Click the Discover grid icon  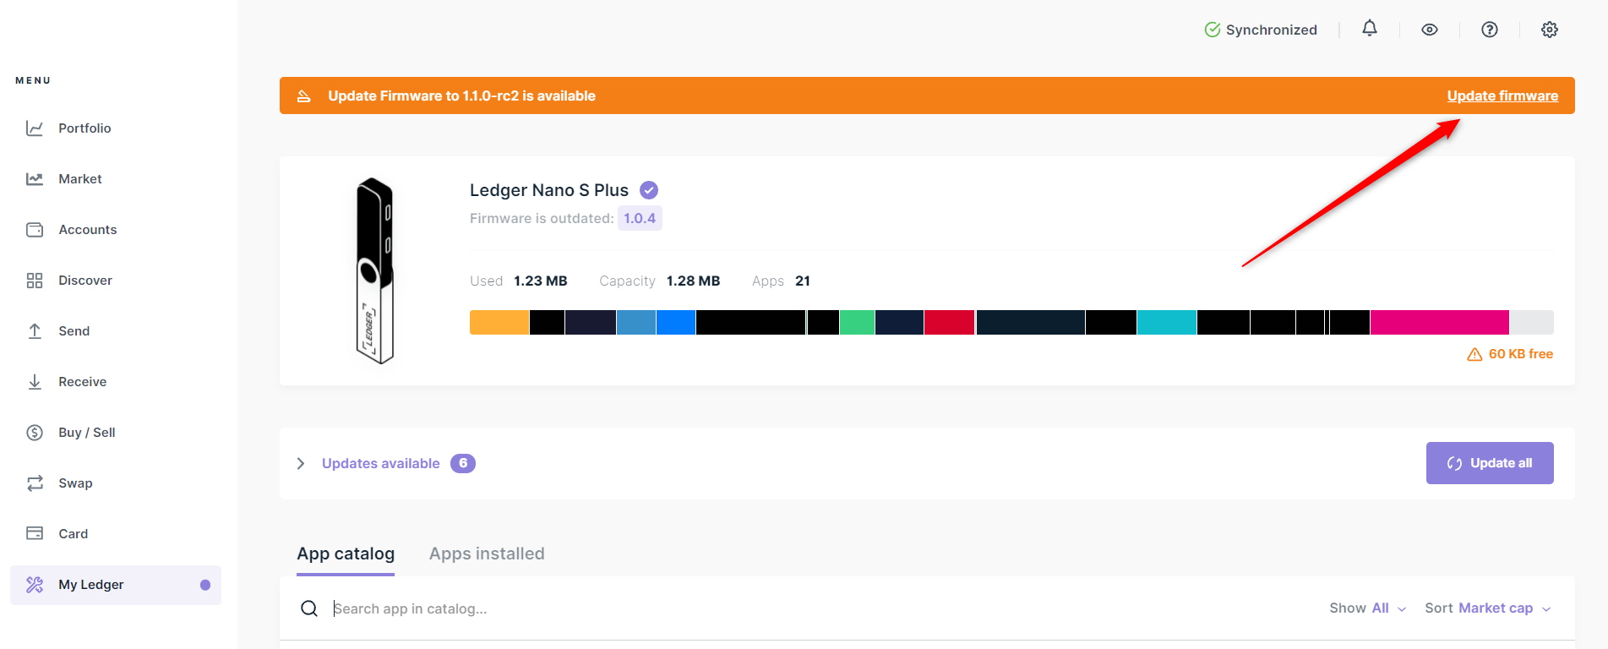coord(35,281)
